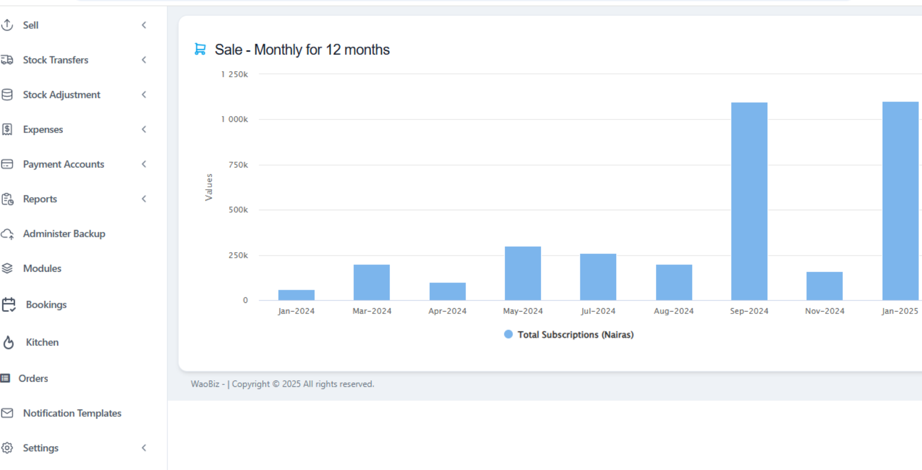Click the Notification Templates envelope icon
Viewport: 922px width, 470px height.
click(x=7, y=413)
